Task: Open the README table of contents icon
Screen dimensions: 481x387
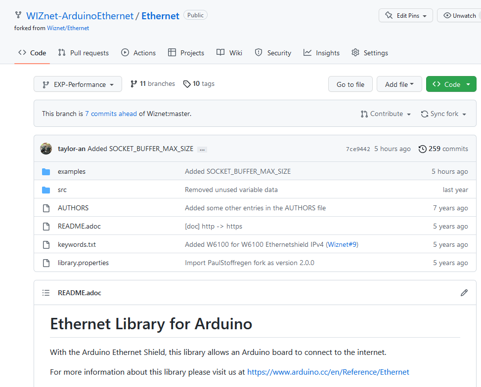Action: pos(46,293)
